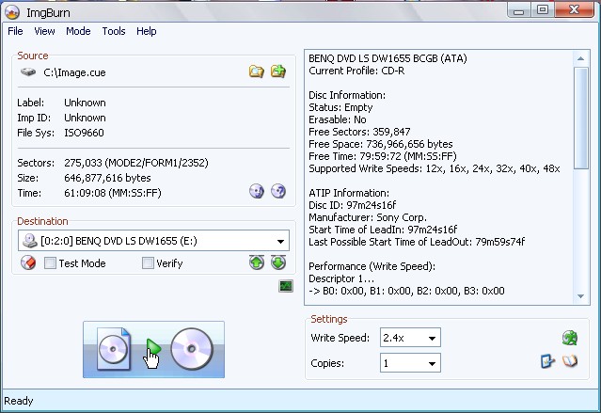Click the info panel scrollbar thumb

[580, 118]
